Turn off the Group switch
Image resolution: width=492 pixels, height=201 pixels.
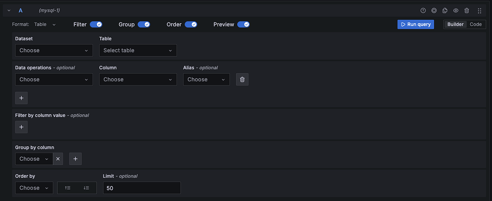pos(144,25)
